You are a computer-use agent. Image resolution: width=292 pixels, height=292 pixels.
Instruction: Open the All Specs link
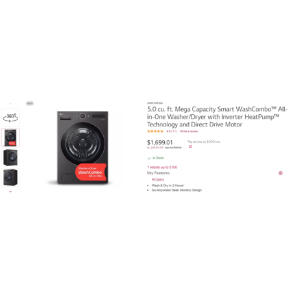[x=158, y=179]
